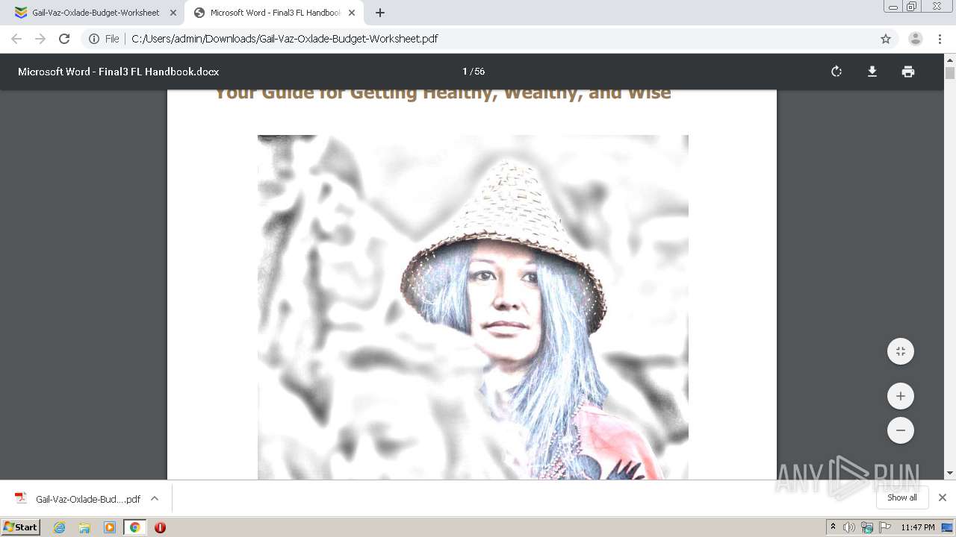Open the Windows Start menu
This screenshot has width=956, height=537.
[x=21, y=527]
